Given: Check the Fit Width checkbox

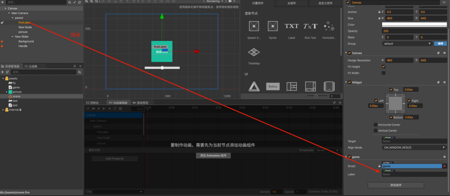Looking at the screenshot, I should tap(383, 73).
